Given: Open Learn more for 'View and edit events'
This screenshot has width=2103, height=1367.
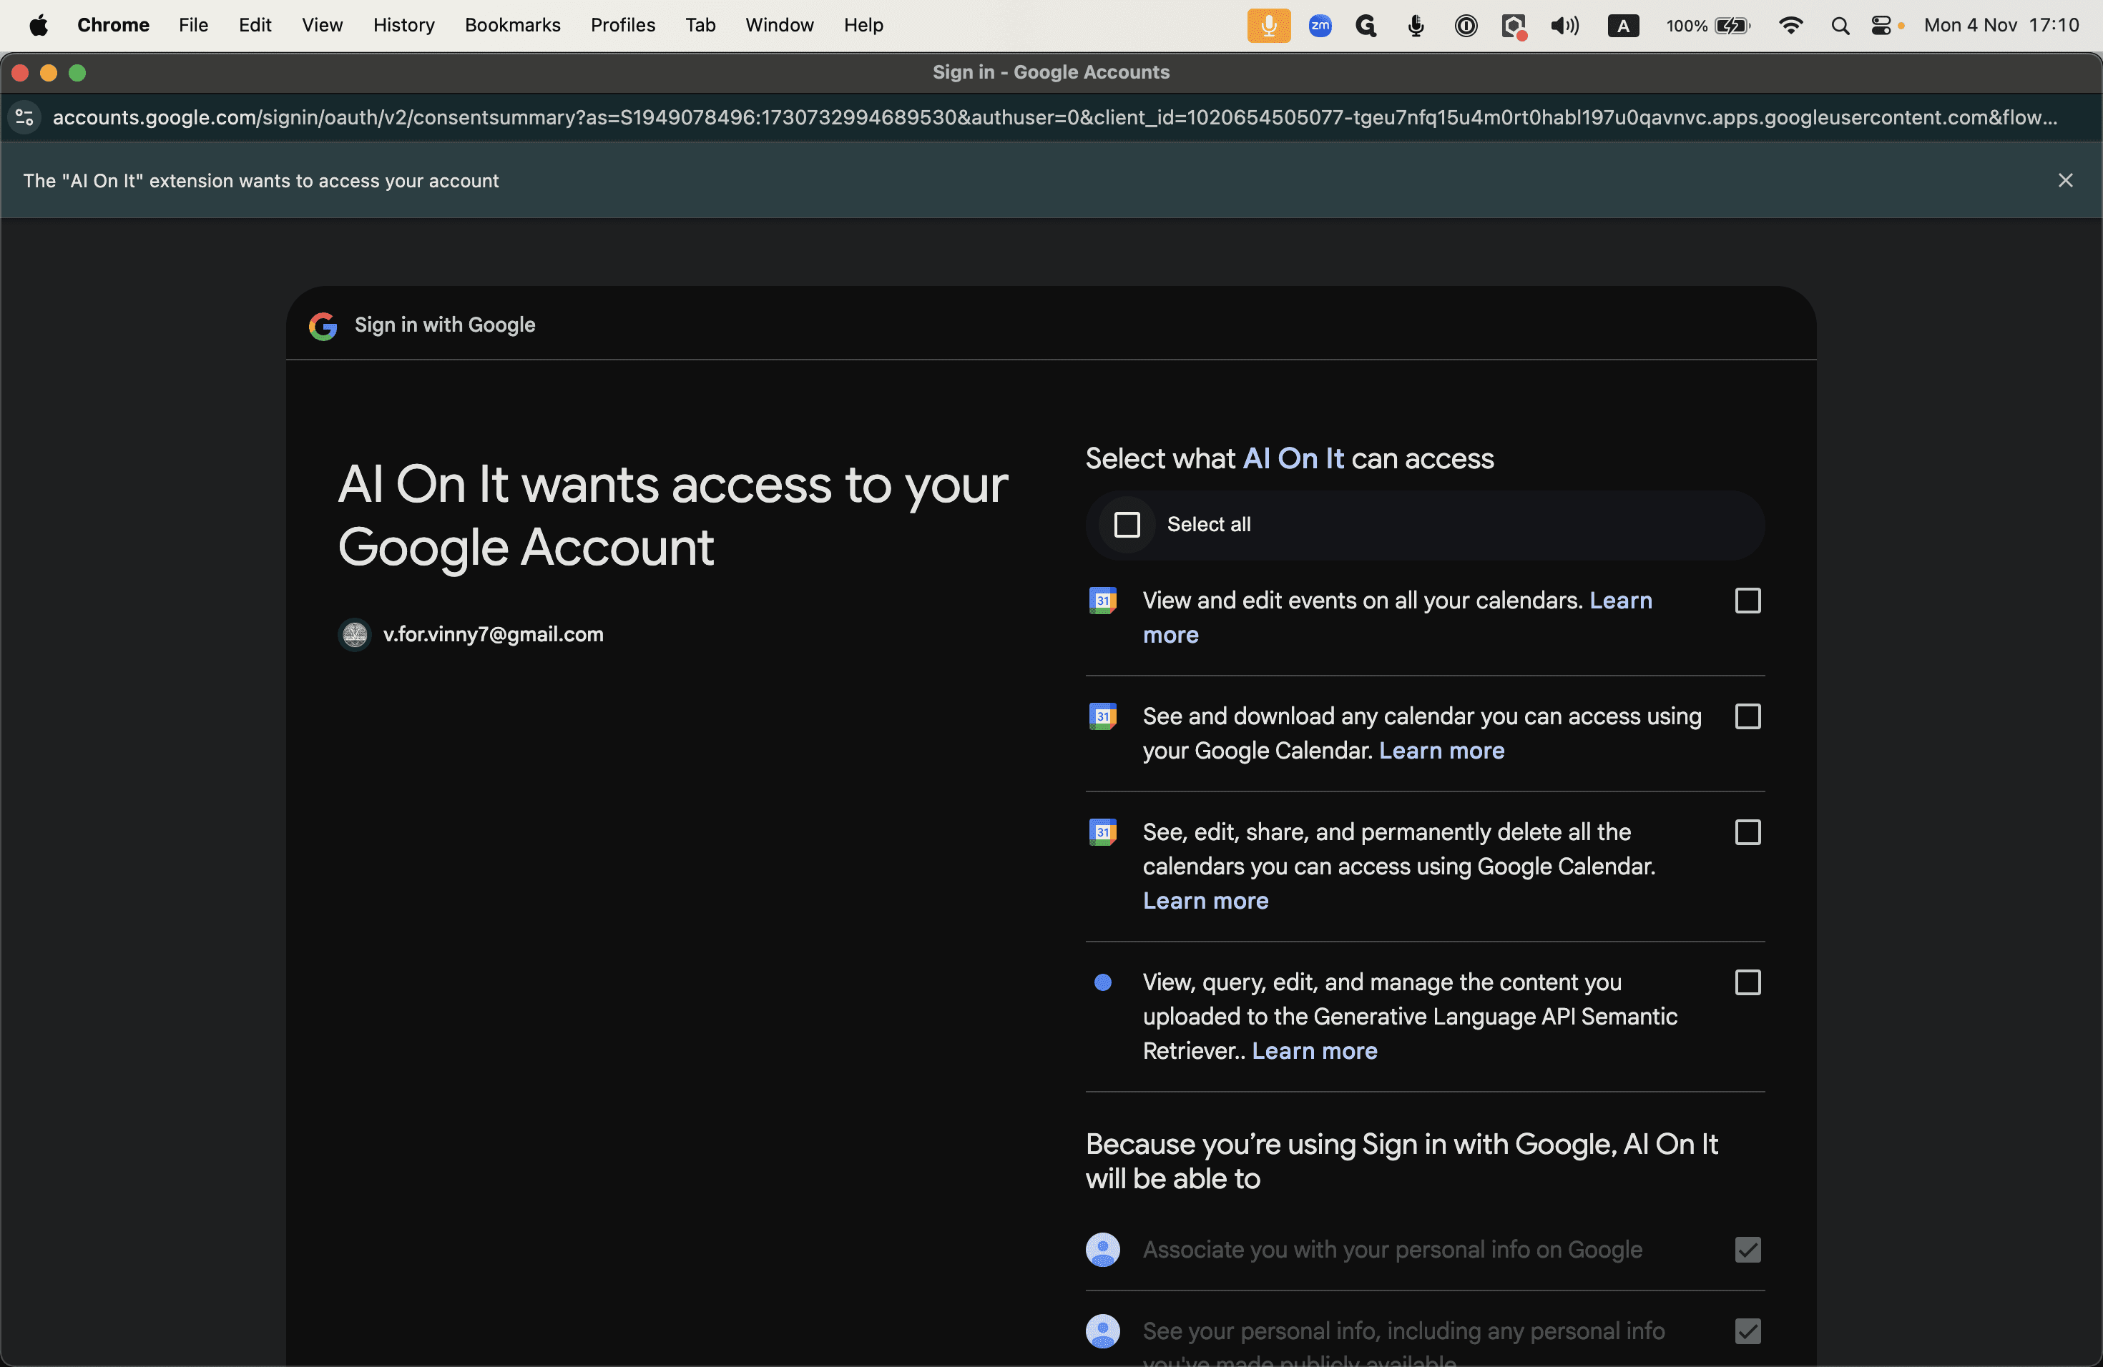Looking at the screenshot, I should pyautogui.click(x=1621, y=601).
